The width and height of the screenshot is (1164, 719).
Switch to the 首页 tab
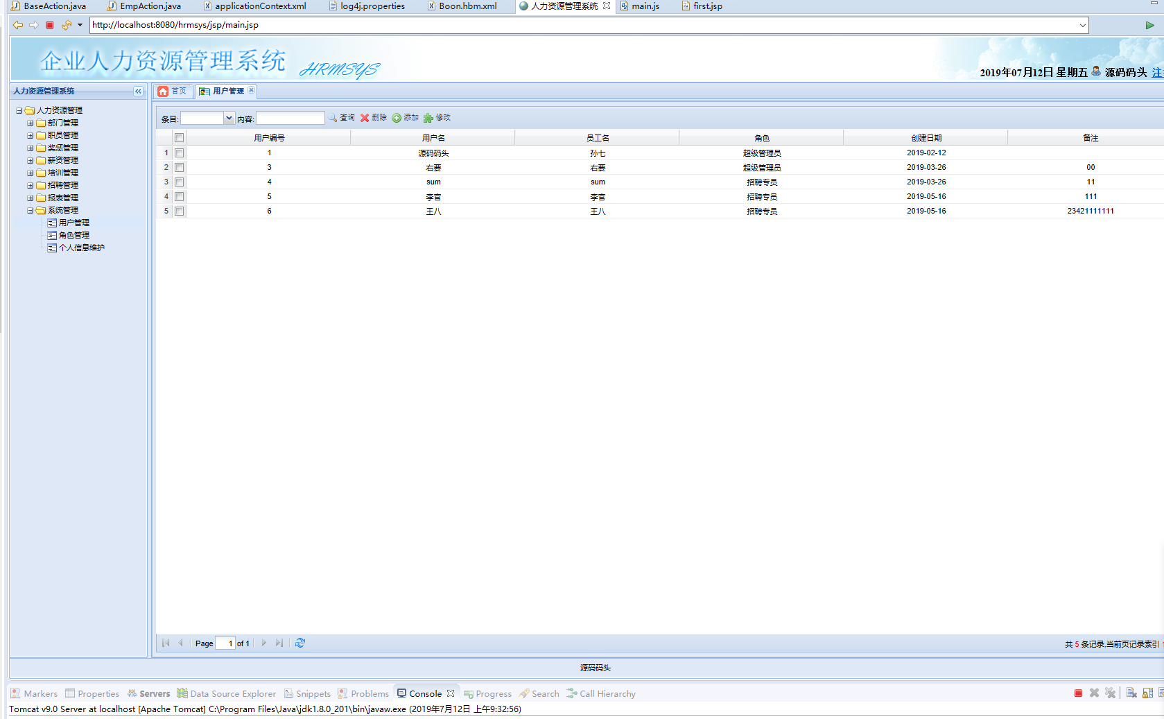click(173, 91)
